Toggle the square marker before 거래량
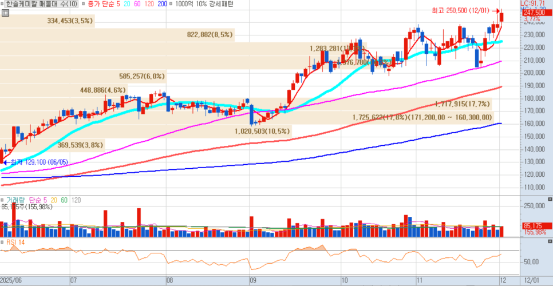 (2, 200)
